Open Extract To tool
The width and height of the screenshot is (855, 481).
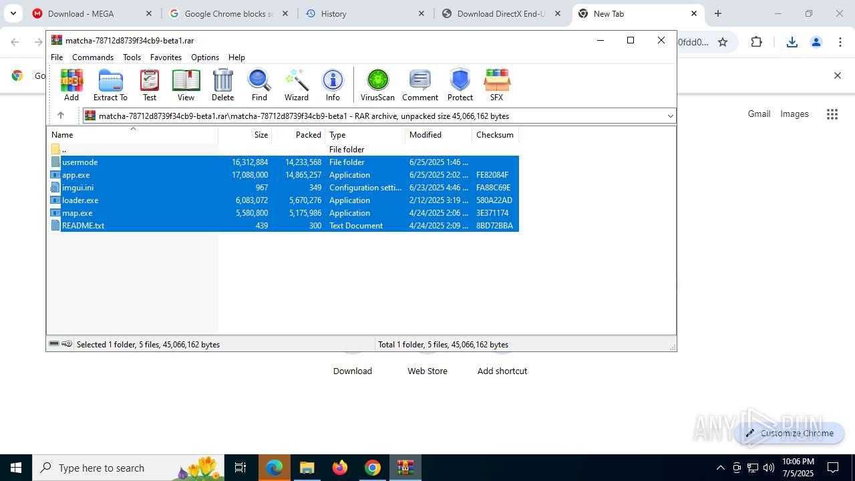(110, 85)
